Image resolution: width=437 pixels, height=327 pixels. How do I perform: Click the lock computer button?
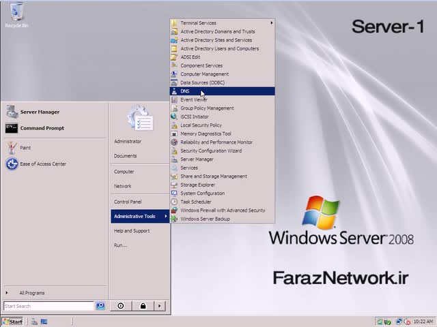tap(143, 306)
